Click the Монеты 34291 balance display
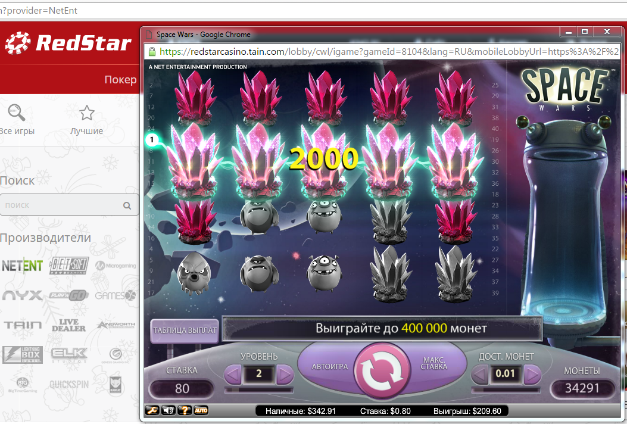The height and width of the screenshot is (424, 627). pos(582,388)
